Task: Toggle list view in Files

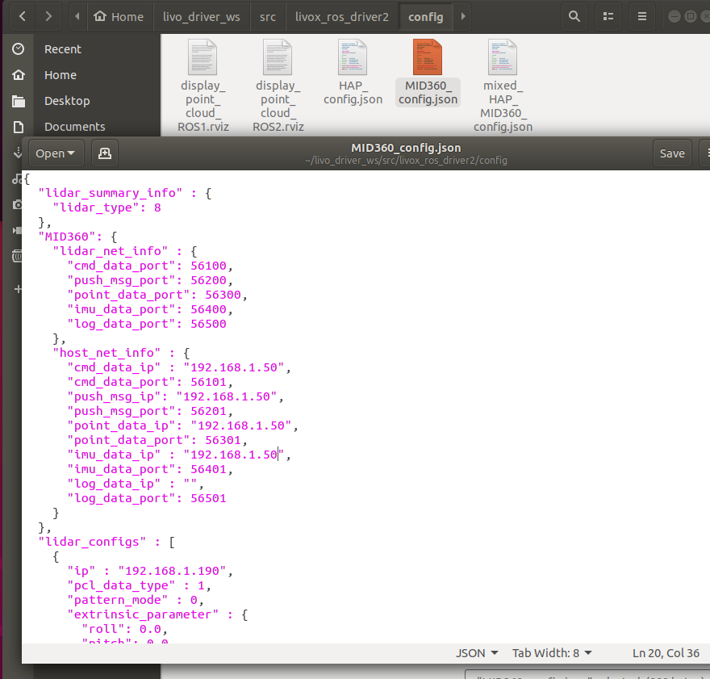Action: pyautogui.click(x=608, y=17)
